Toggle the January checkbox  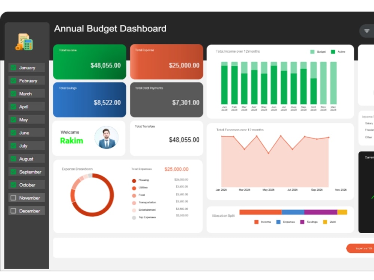pyautogui.click(x=13, y=68)
